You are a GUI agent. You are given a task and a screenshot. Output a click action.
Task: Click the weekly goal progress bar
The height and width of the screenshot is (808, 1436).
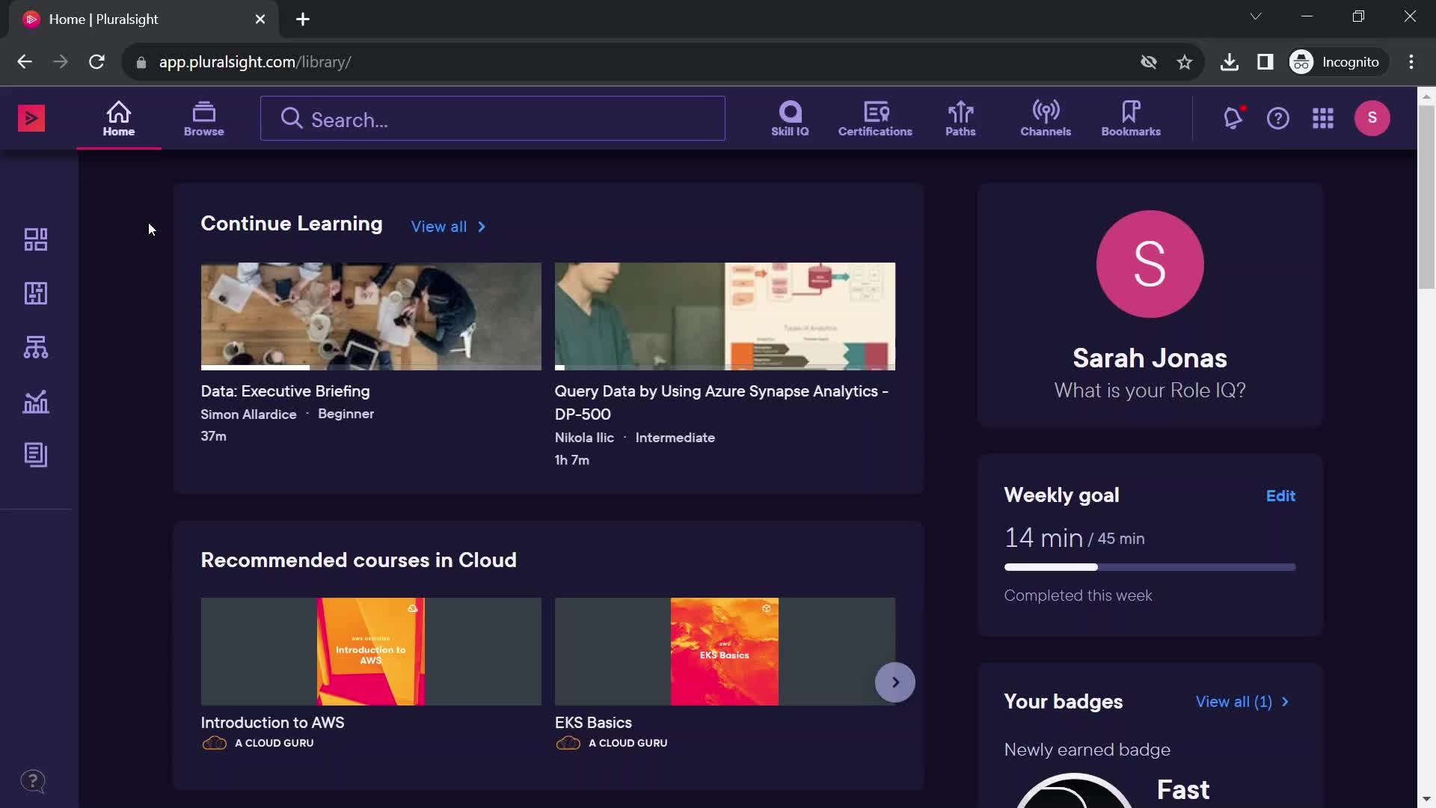coord(1150,567)
